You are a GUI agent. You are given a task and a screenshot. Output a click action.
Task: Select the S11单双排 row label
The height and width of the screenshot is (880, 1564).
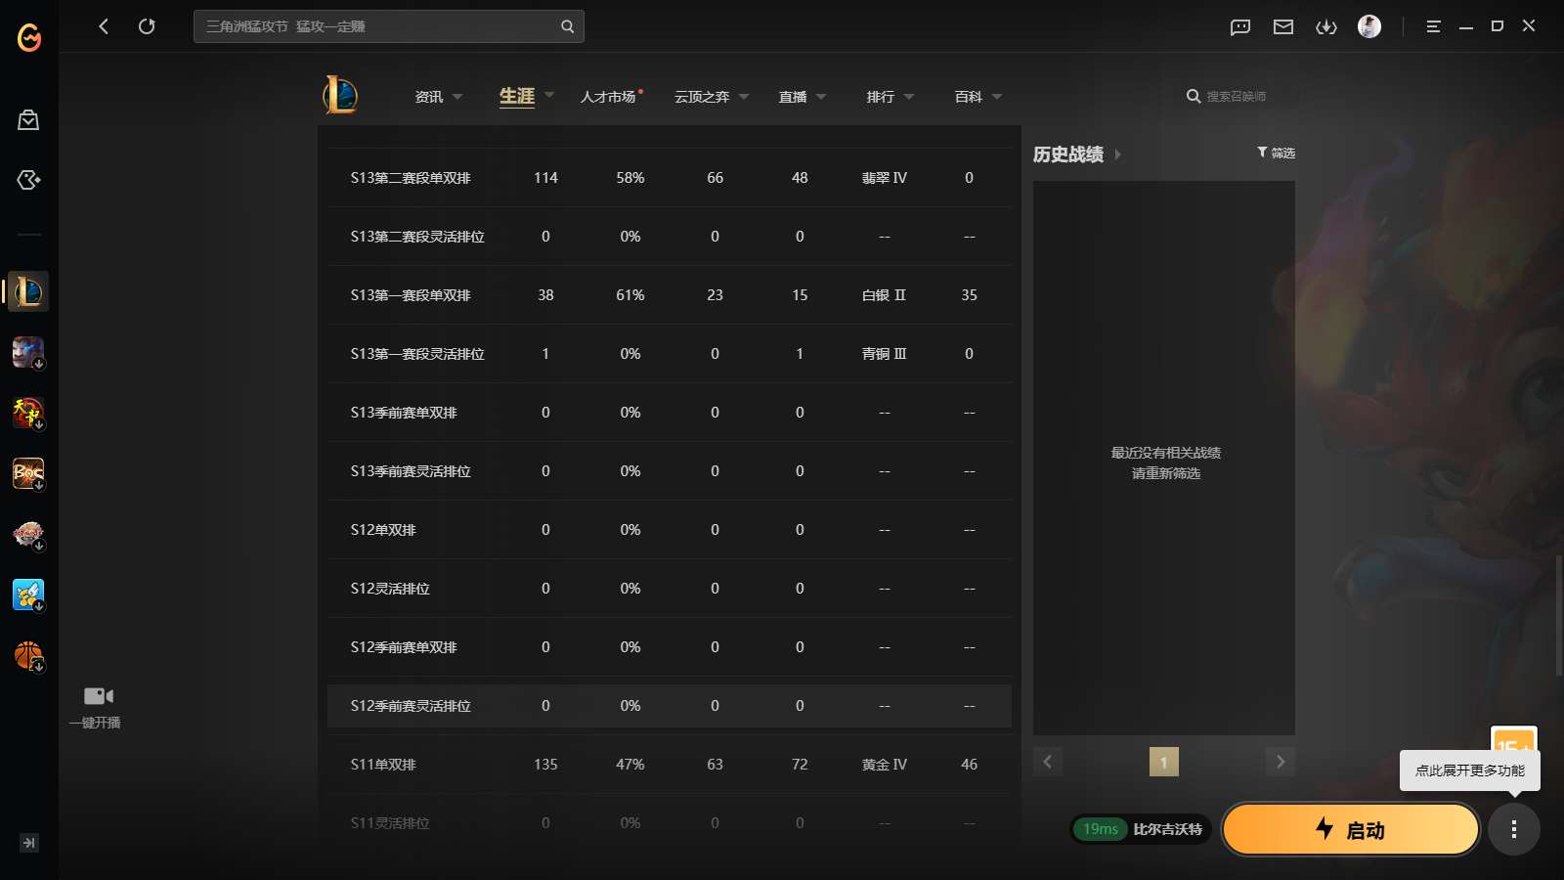click(383, 765)
